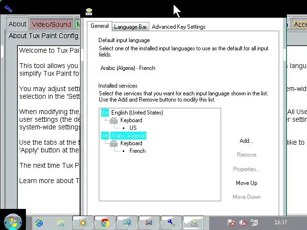
Task: Click Text Services keyboard taskbar button
Action: (x=193, y=223)
